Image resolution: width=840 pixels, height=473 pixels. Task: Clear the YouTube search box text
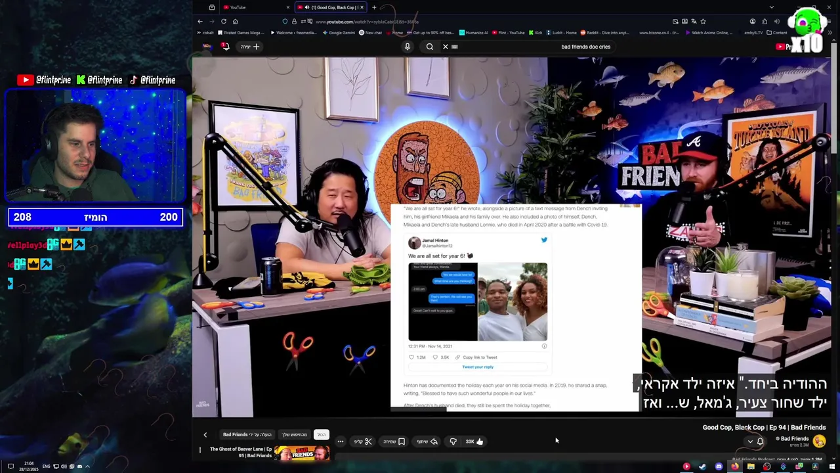(x=446, y=47)
